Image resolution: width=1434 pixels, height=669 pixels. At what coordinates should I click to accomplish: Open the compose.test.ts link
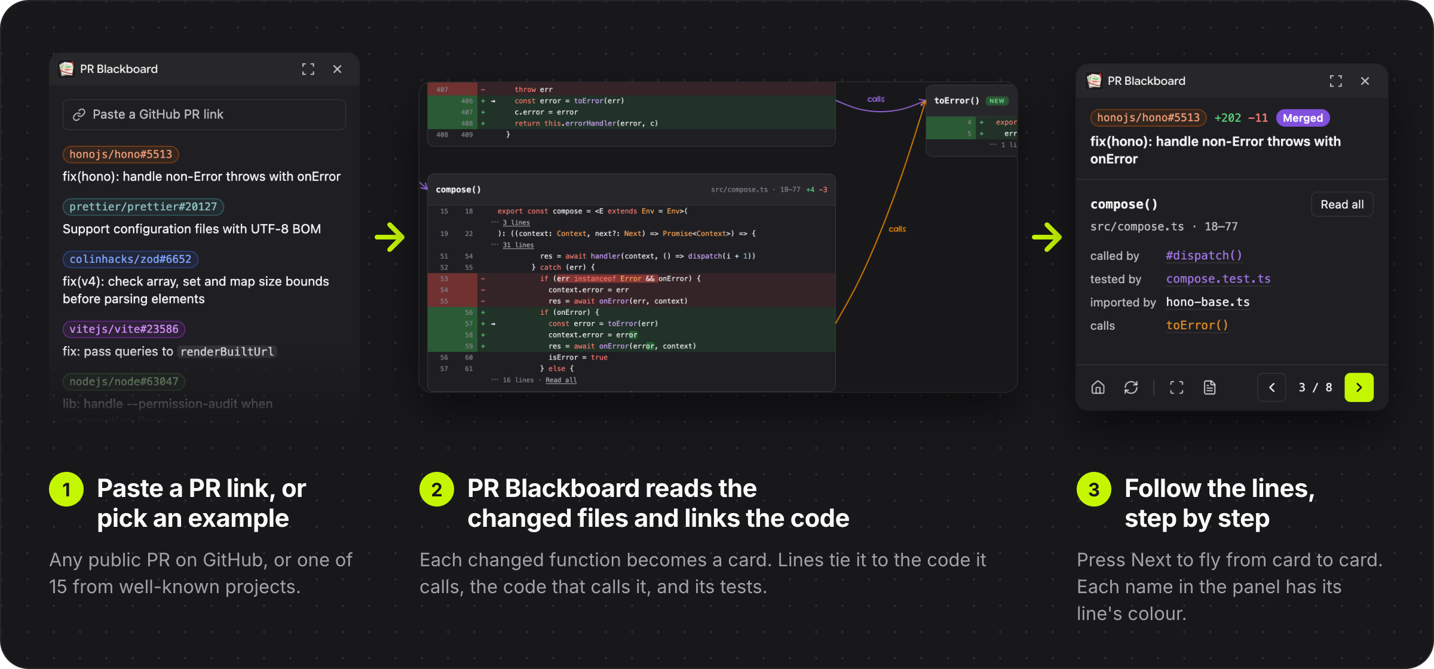tap(1218, 279)
